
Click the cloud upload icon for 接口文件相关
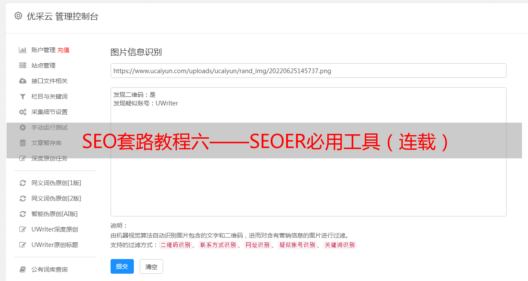pos(23,81)
